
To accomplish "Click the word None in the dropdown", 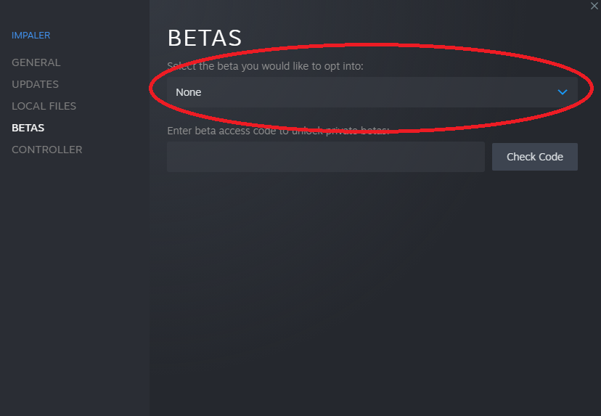I will 188,92.
